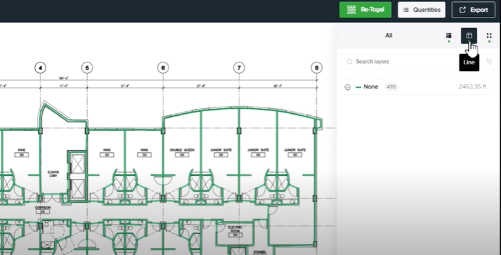Screen dimensions: 501x255
Task: Click the DOUBLE QUEEN room label
Action: (x=182, y=150)
